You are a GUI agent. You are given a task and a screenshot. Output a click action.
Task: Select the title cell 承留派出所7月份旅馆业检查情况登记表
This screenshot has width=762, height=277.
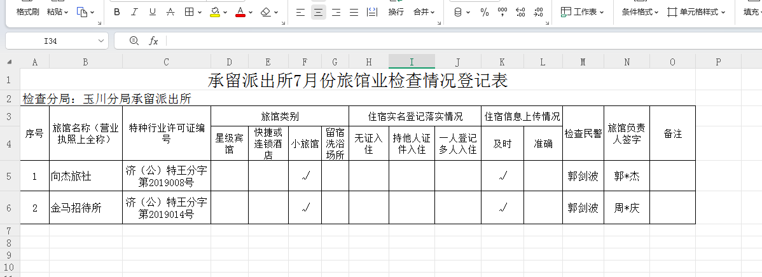[357, 79]
